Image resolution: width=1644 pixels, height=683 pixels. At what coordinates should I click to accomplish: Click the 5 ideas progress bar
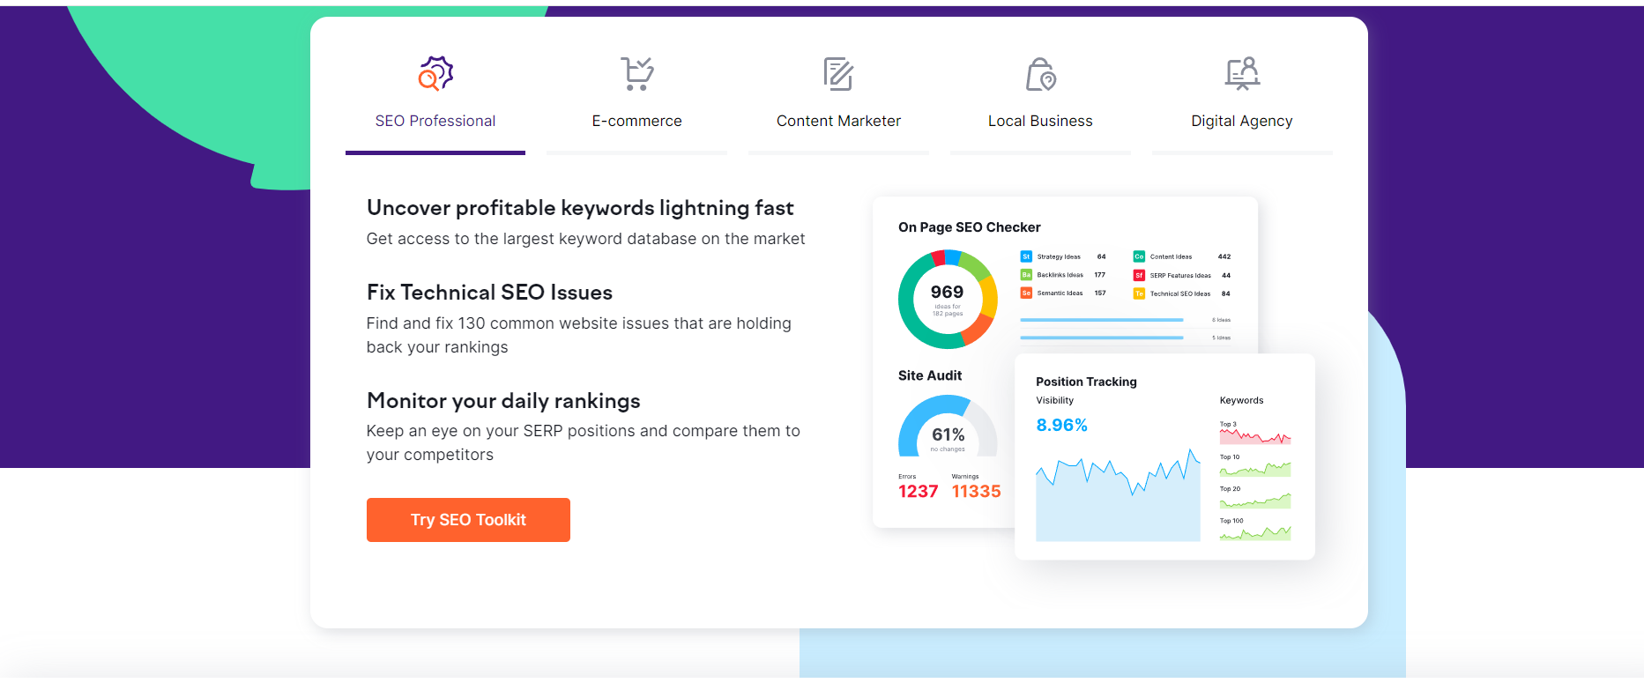1102,338
